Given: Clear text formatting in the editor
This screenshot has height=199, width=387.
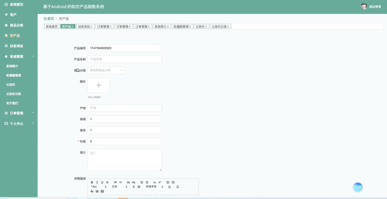Looking at the screenshot, I should point(178,187).
